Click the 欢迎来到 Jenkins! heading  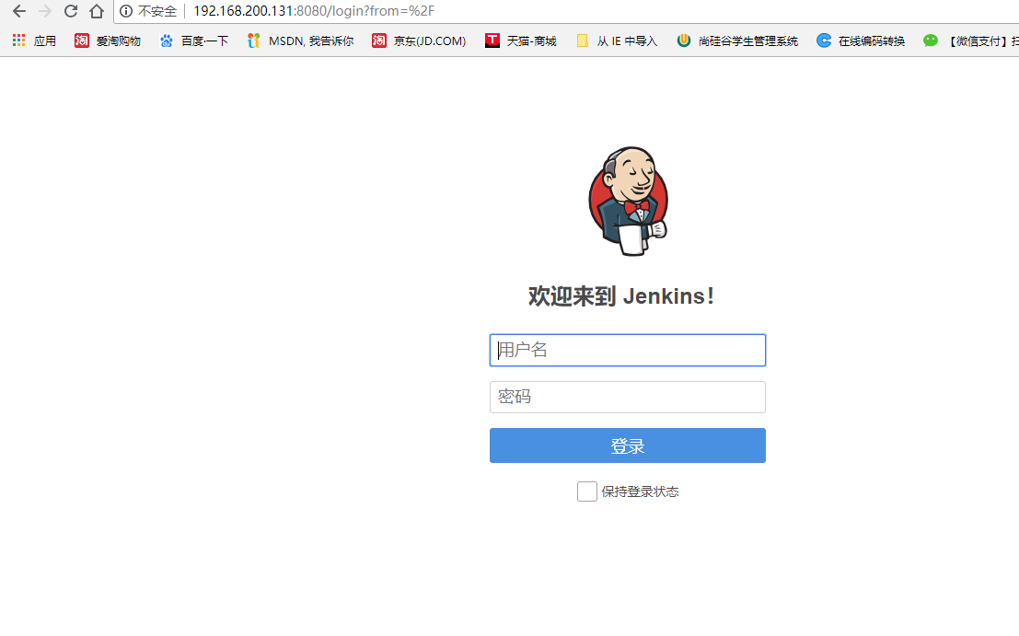[x=621, y=296]
